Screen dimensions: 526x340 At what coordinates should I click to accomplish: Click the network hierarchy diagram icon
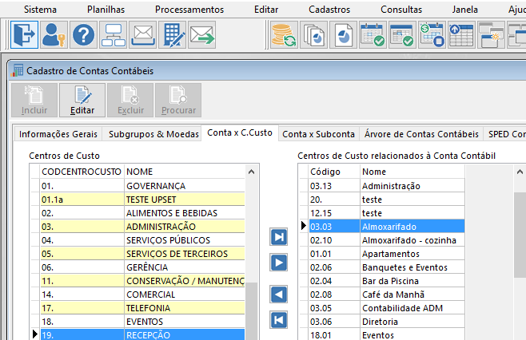(114, 34)
